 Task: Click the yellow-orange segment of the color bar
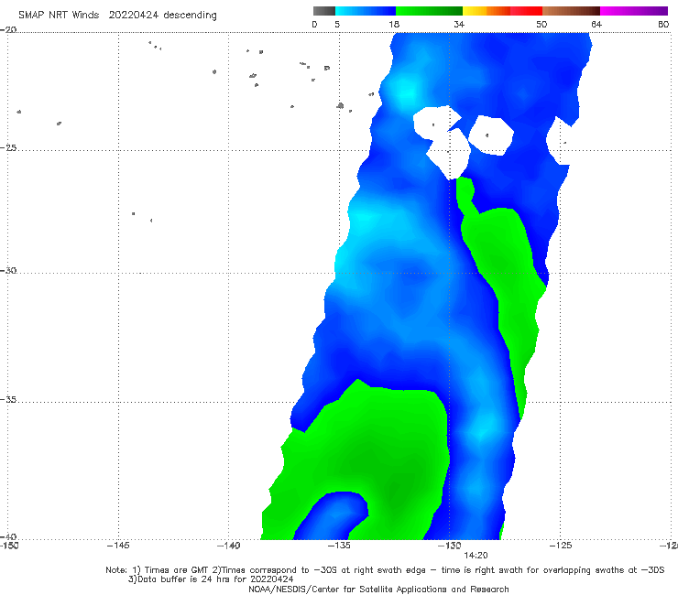pyautogui.click(x=487, y=11)
